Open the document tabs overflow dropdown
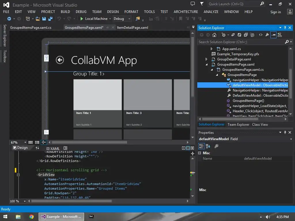The height and width of the screenshot is (221, 295). [x=193, y=27]
